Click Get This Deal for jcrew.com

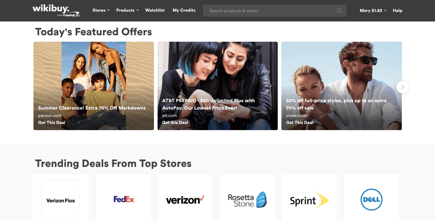[300, 122]
